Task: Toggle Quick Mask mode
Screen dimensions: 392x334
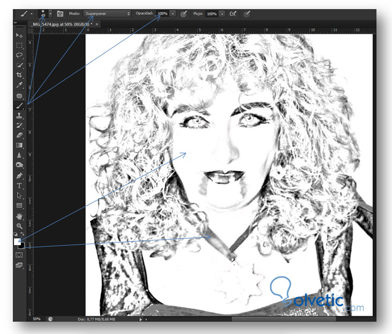Action: pyautogui.click(x=19, y=255)
